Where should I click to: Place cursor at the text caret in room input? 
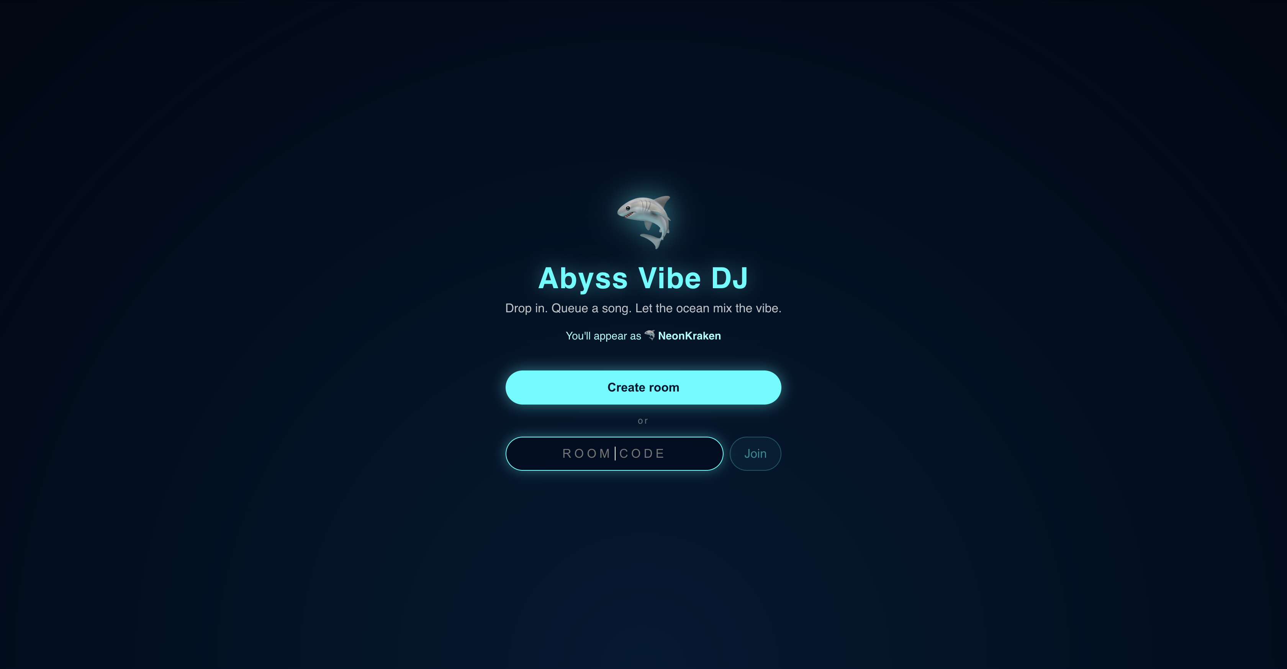615,453
